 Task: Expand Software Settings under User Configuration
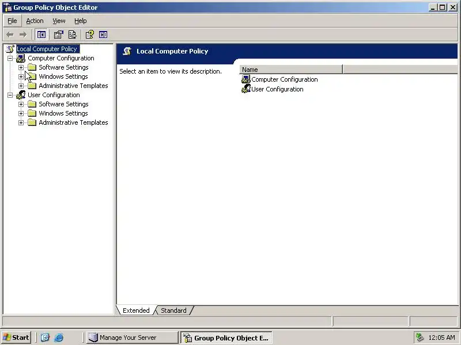tap(21, 104)
